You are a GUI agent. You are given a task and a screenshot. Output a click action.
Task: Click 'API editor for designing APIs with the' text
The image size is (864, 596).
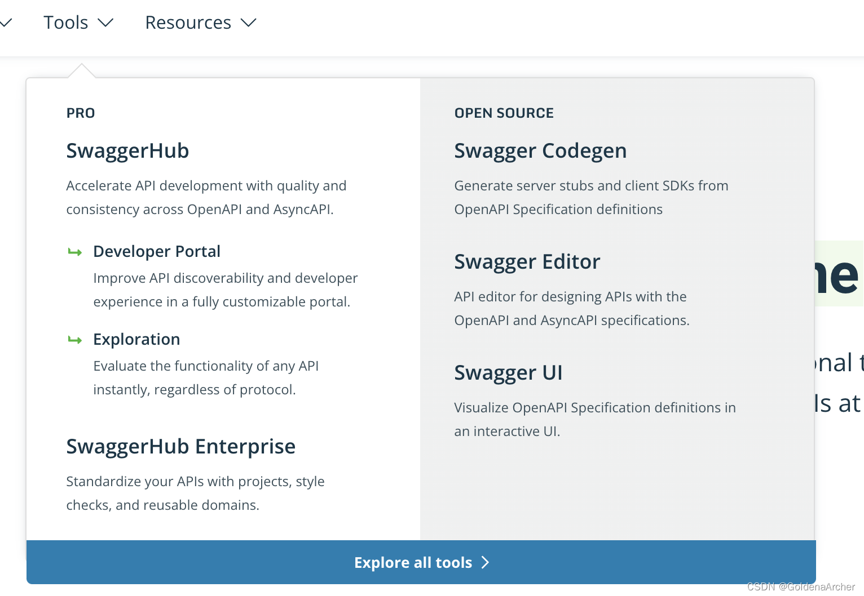570,297
